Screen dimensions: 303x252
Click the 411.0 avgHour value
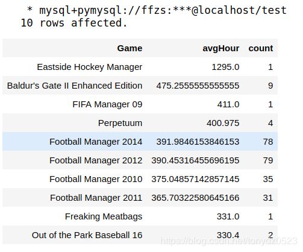[228, 104]
